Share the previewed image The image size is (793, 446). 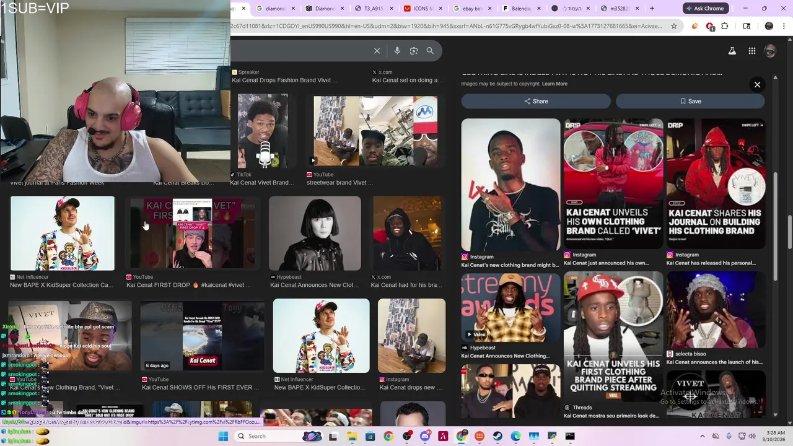point(536,101)
